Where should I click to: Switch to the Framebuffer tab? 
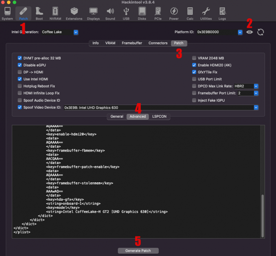(132, 43)
